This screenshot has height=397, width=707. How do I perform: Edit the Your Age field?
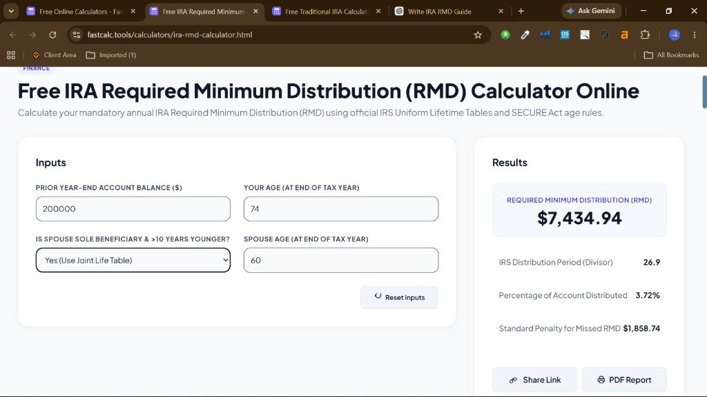point(341,209)
